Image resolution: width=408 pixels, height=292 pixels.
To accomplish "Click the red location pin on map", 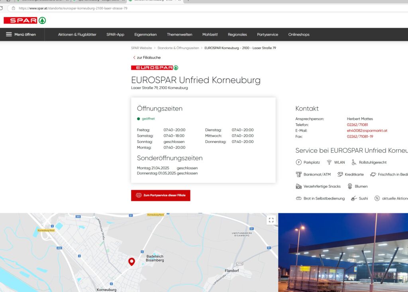I will tap(131, 262).
